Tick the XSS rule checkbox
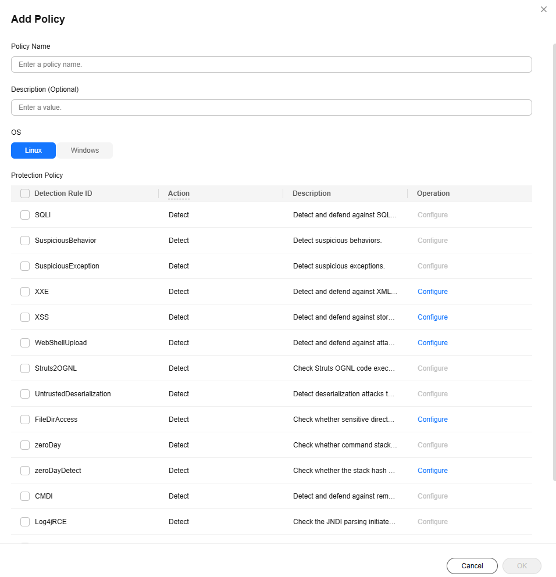The width and height of the screenshot is (556, 577). [x=25, y=317]
